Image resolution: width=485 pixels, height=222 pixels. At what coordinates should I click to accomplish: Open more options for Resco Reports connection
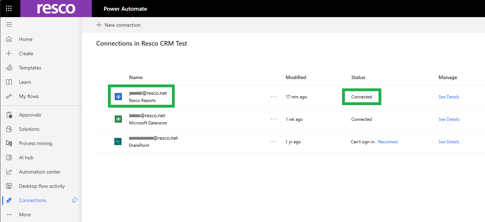273,97
